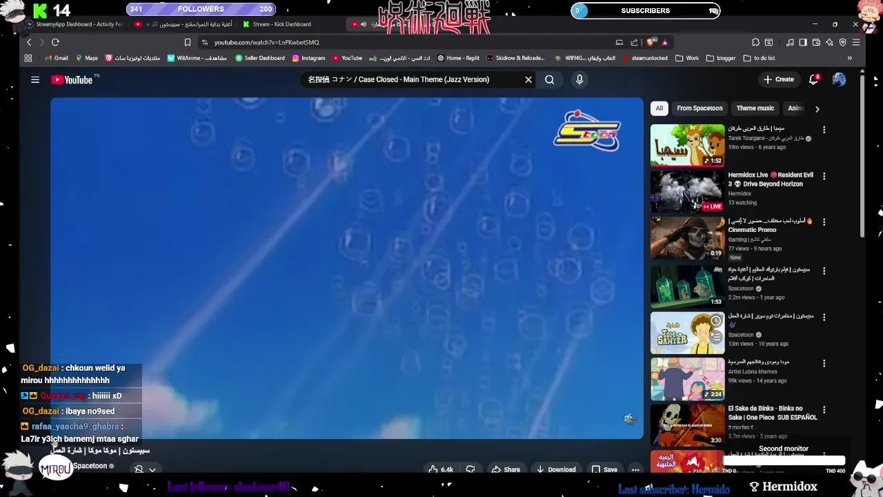This screenshot has height=497, width=883.
Task: Bookmark this page with bookmark icon
Action: pyautogui.click(x=187, y=42)
